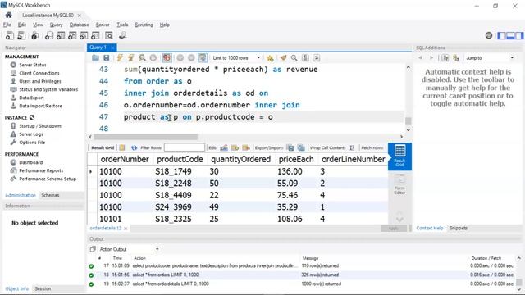
Task: Save snippet with the star icon
Action: coord(270,58)
